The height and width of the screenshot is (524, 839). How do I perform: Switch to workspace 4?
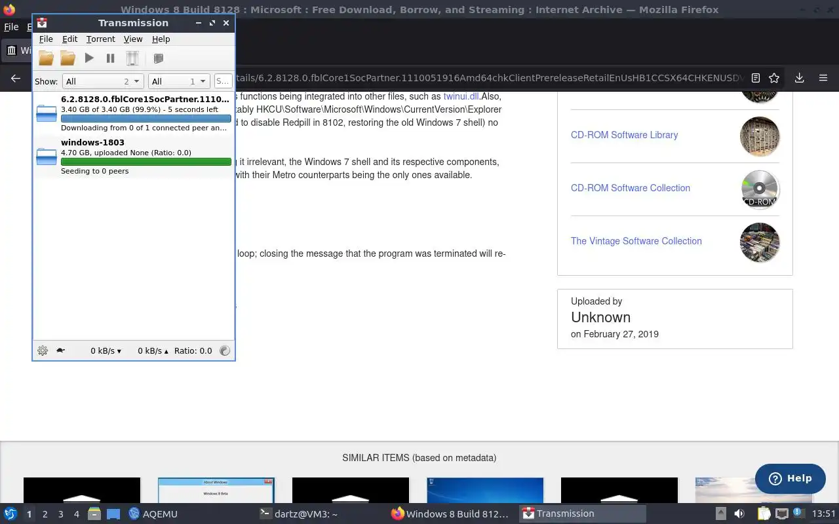tap(76, 514)
